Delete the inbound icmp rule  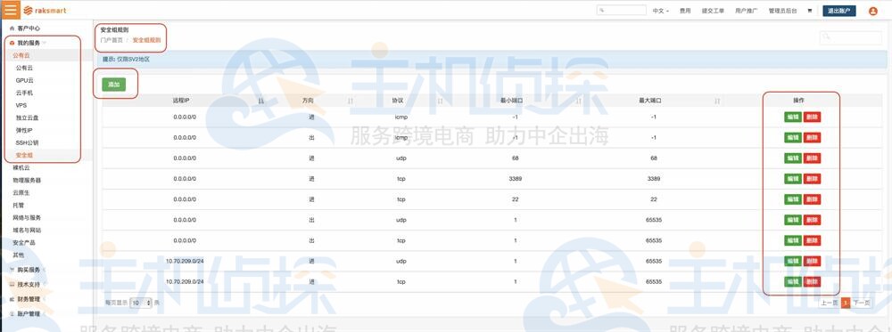(x=812, y=117)
